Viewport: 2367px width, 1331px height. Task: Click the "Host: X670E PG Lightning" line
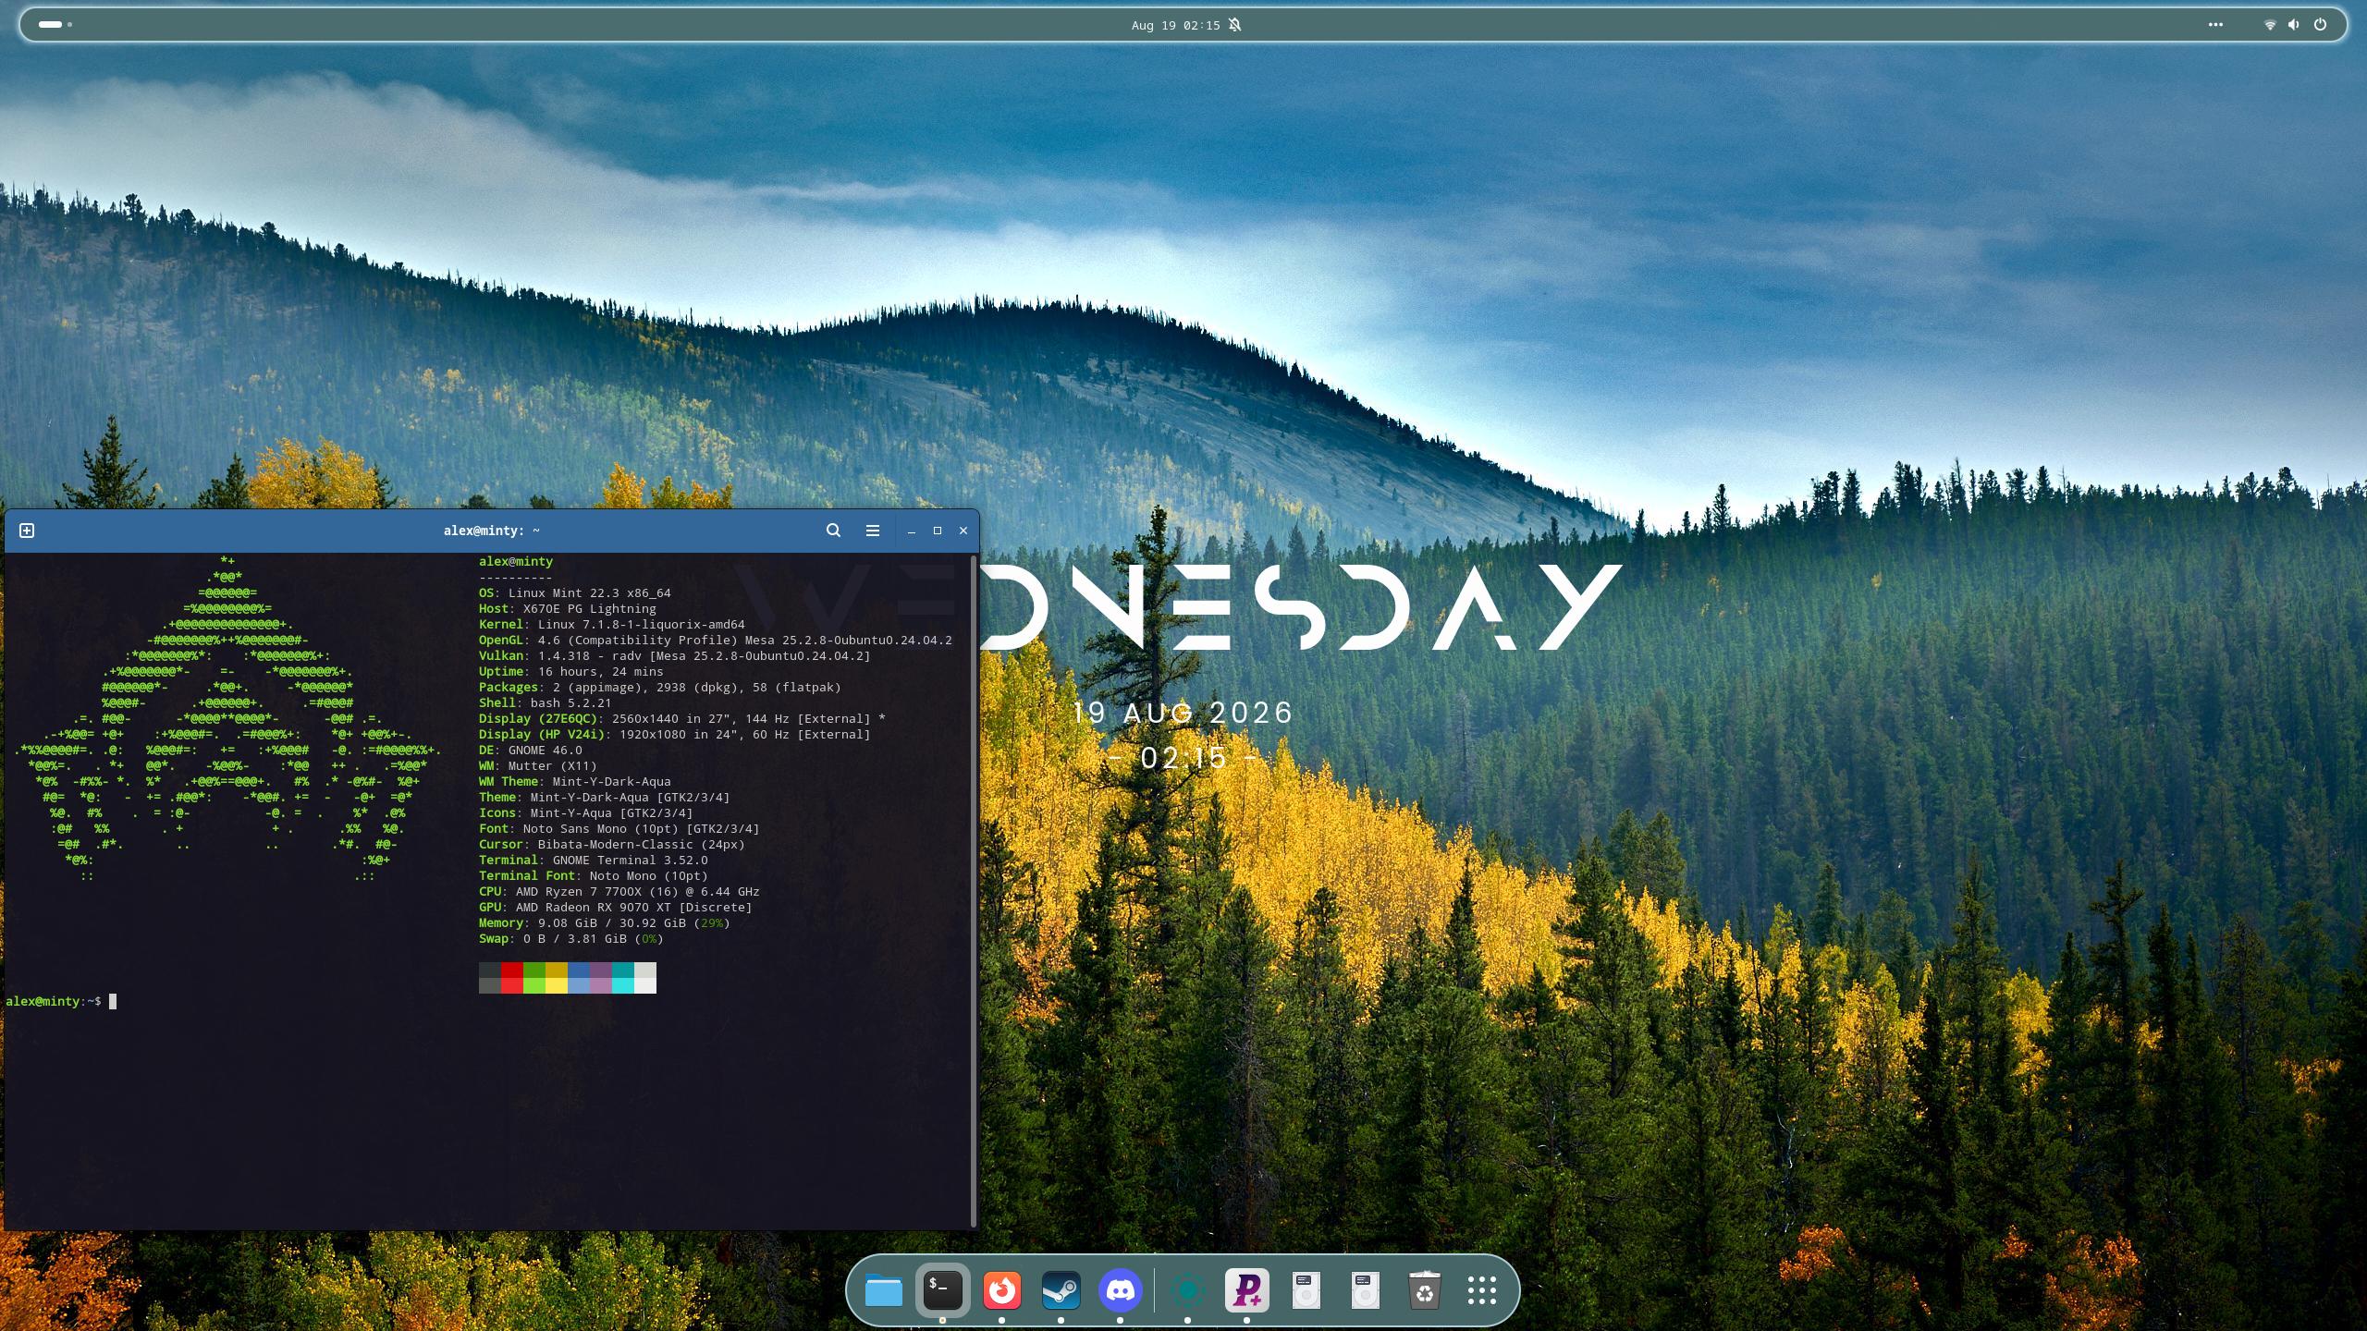pyautogui.click(x=568, y=609)
